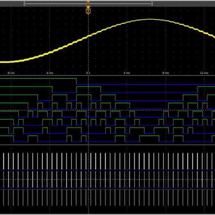Click the right bracket of the overview bar
This screenshot has width=215, height=215.
[x=152, y=3]
